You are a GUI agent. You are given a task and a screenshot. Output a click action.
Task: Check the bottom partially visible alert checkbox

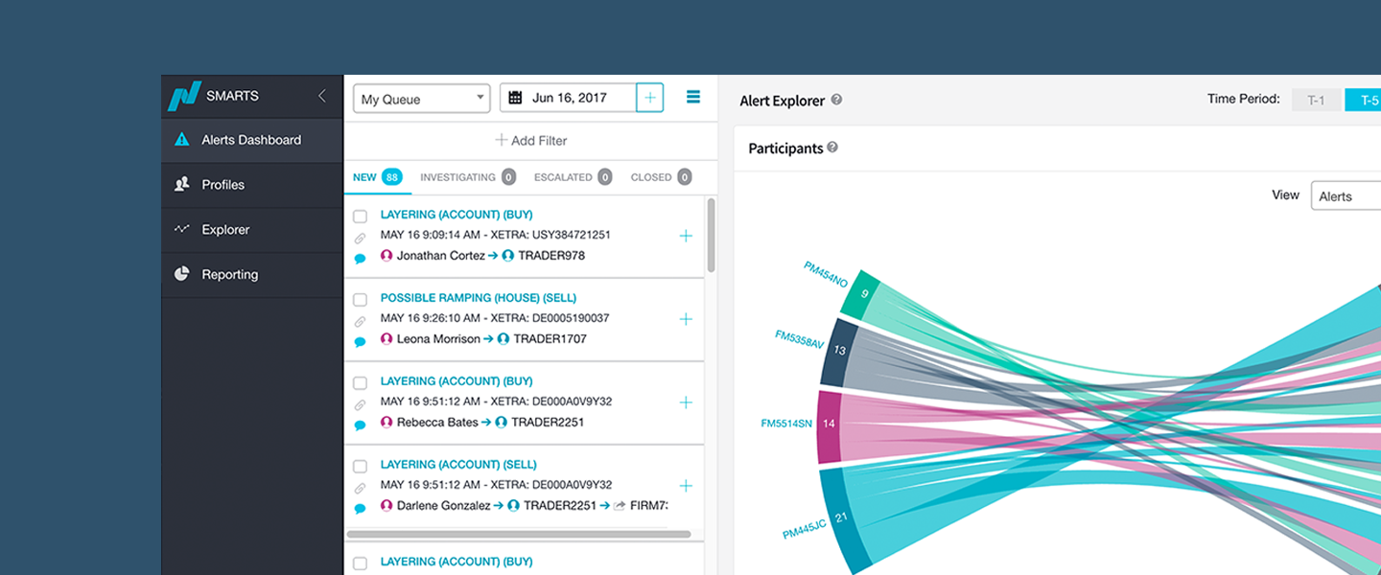tap(361, 563)
